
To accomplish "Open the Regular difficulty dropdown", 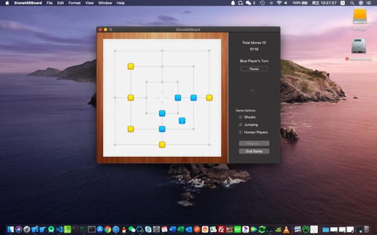I will [x=254, y=143].
